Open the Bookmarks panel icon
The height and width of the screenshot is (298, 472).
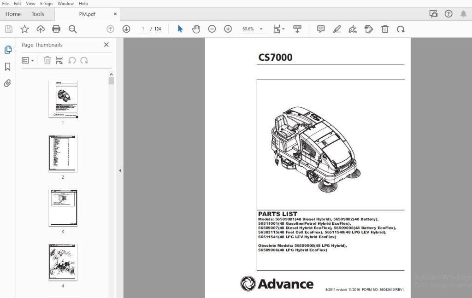8,66
